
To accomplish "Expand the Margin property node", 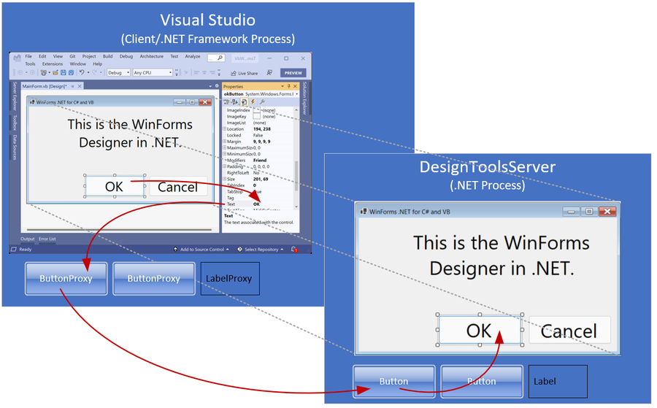I will pos(225,142).
